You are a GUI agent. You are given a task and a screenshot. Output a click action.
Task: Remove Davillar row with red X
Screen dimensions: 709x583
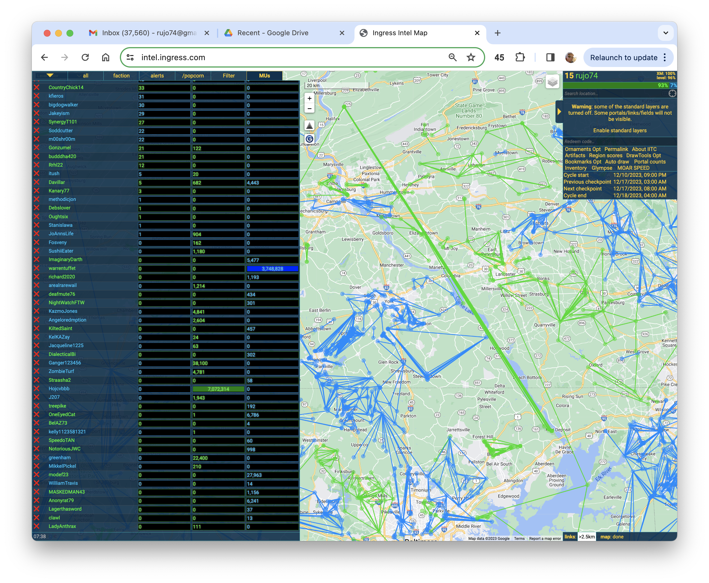pyautogui.click(x=37, y=182)
